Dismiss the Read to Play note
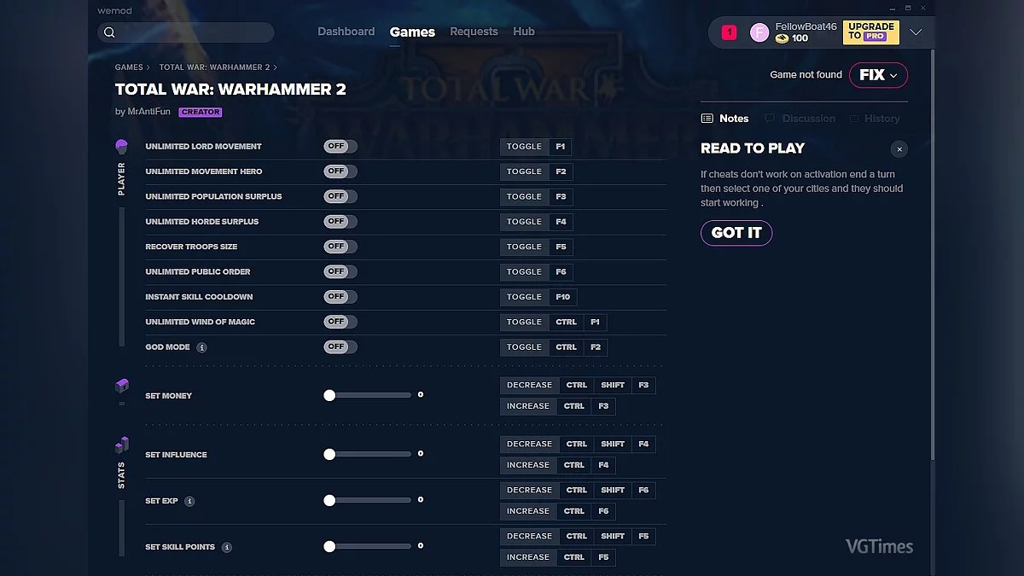Screen dimensions: 1024x576 tap(899, 148)
